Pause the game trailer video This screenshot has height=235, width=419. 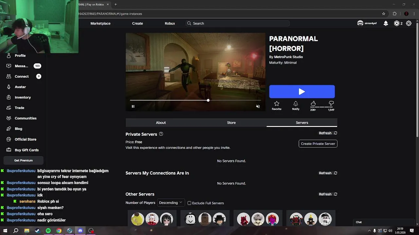click(133, 106)
